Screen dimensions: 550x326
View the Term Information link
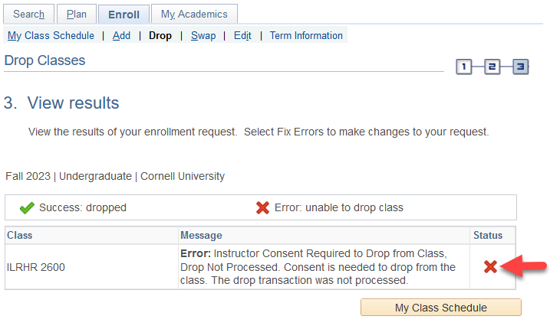click(306, 35)
